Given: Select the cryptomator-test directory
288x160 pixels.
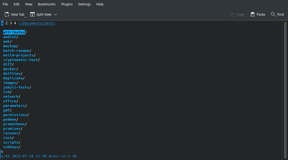Looking at the screenshot, I should coord(20,60).
